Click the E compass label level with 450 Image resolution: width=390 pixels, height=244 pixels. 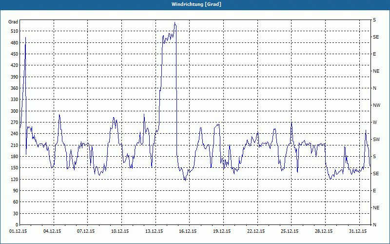pos(374,54)
